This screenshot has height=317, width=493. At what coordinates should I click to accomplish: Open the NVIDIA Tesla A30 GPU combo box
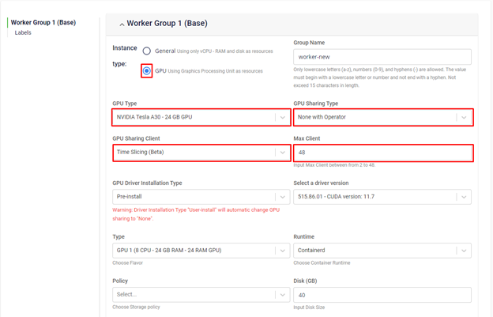tap(194, 117)
